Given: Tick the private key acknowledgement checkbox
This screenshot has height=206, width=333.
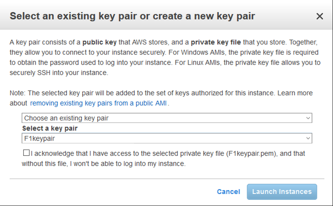Looking at the screenshot, I should pyautogui.click(x=26, y=153).
